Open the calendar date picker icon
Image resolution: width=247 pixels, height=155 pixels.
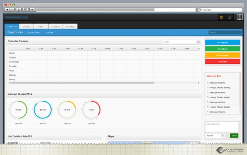[x=199, y=42]
